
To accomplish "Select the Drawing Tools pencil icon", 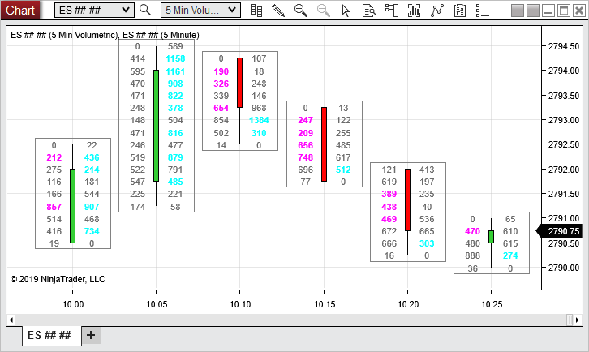I will point(278,11).
